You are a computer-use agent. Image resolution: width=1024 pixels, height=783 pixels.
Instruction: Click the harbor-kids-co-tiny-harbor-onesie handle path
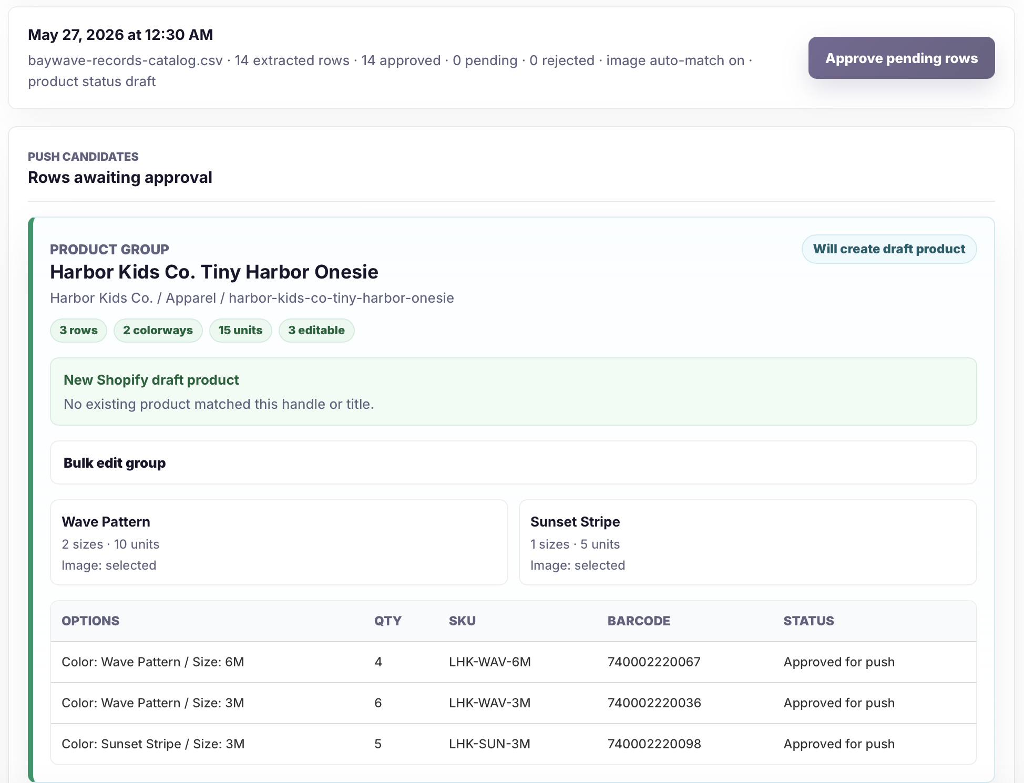341,298
